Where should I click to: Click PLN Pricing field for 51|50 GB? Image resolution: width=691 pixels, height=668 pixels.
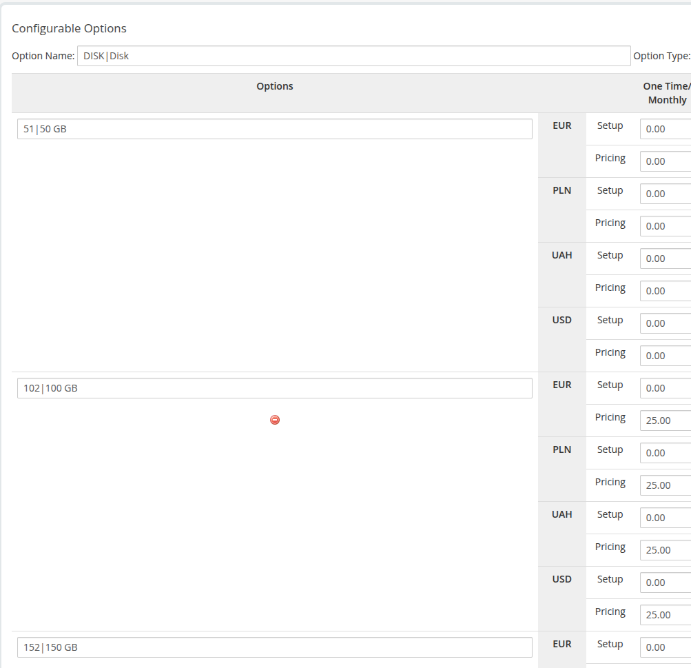[x=666, y=226]
